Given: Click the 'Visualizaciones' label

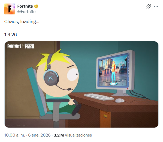Looking at the screenshot, I should [78, 135].
